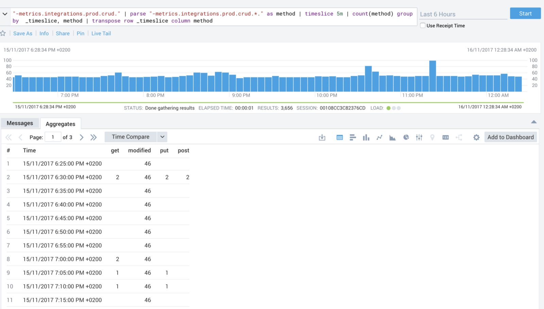Choose the line chart view icon

(x=379, y=138)
